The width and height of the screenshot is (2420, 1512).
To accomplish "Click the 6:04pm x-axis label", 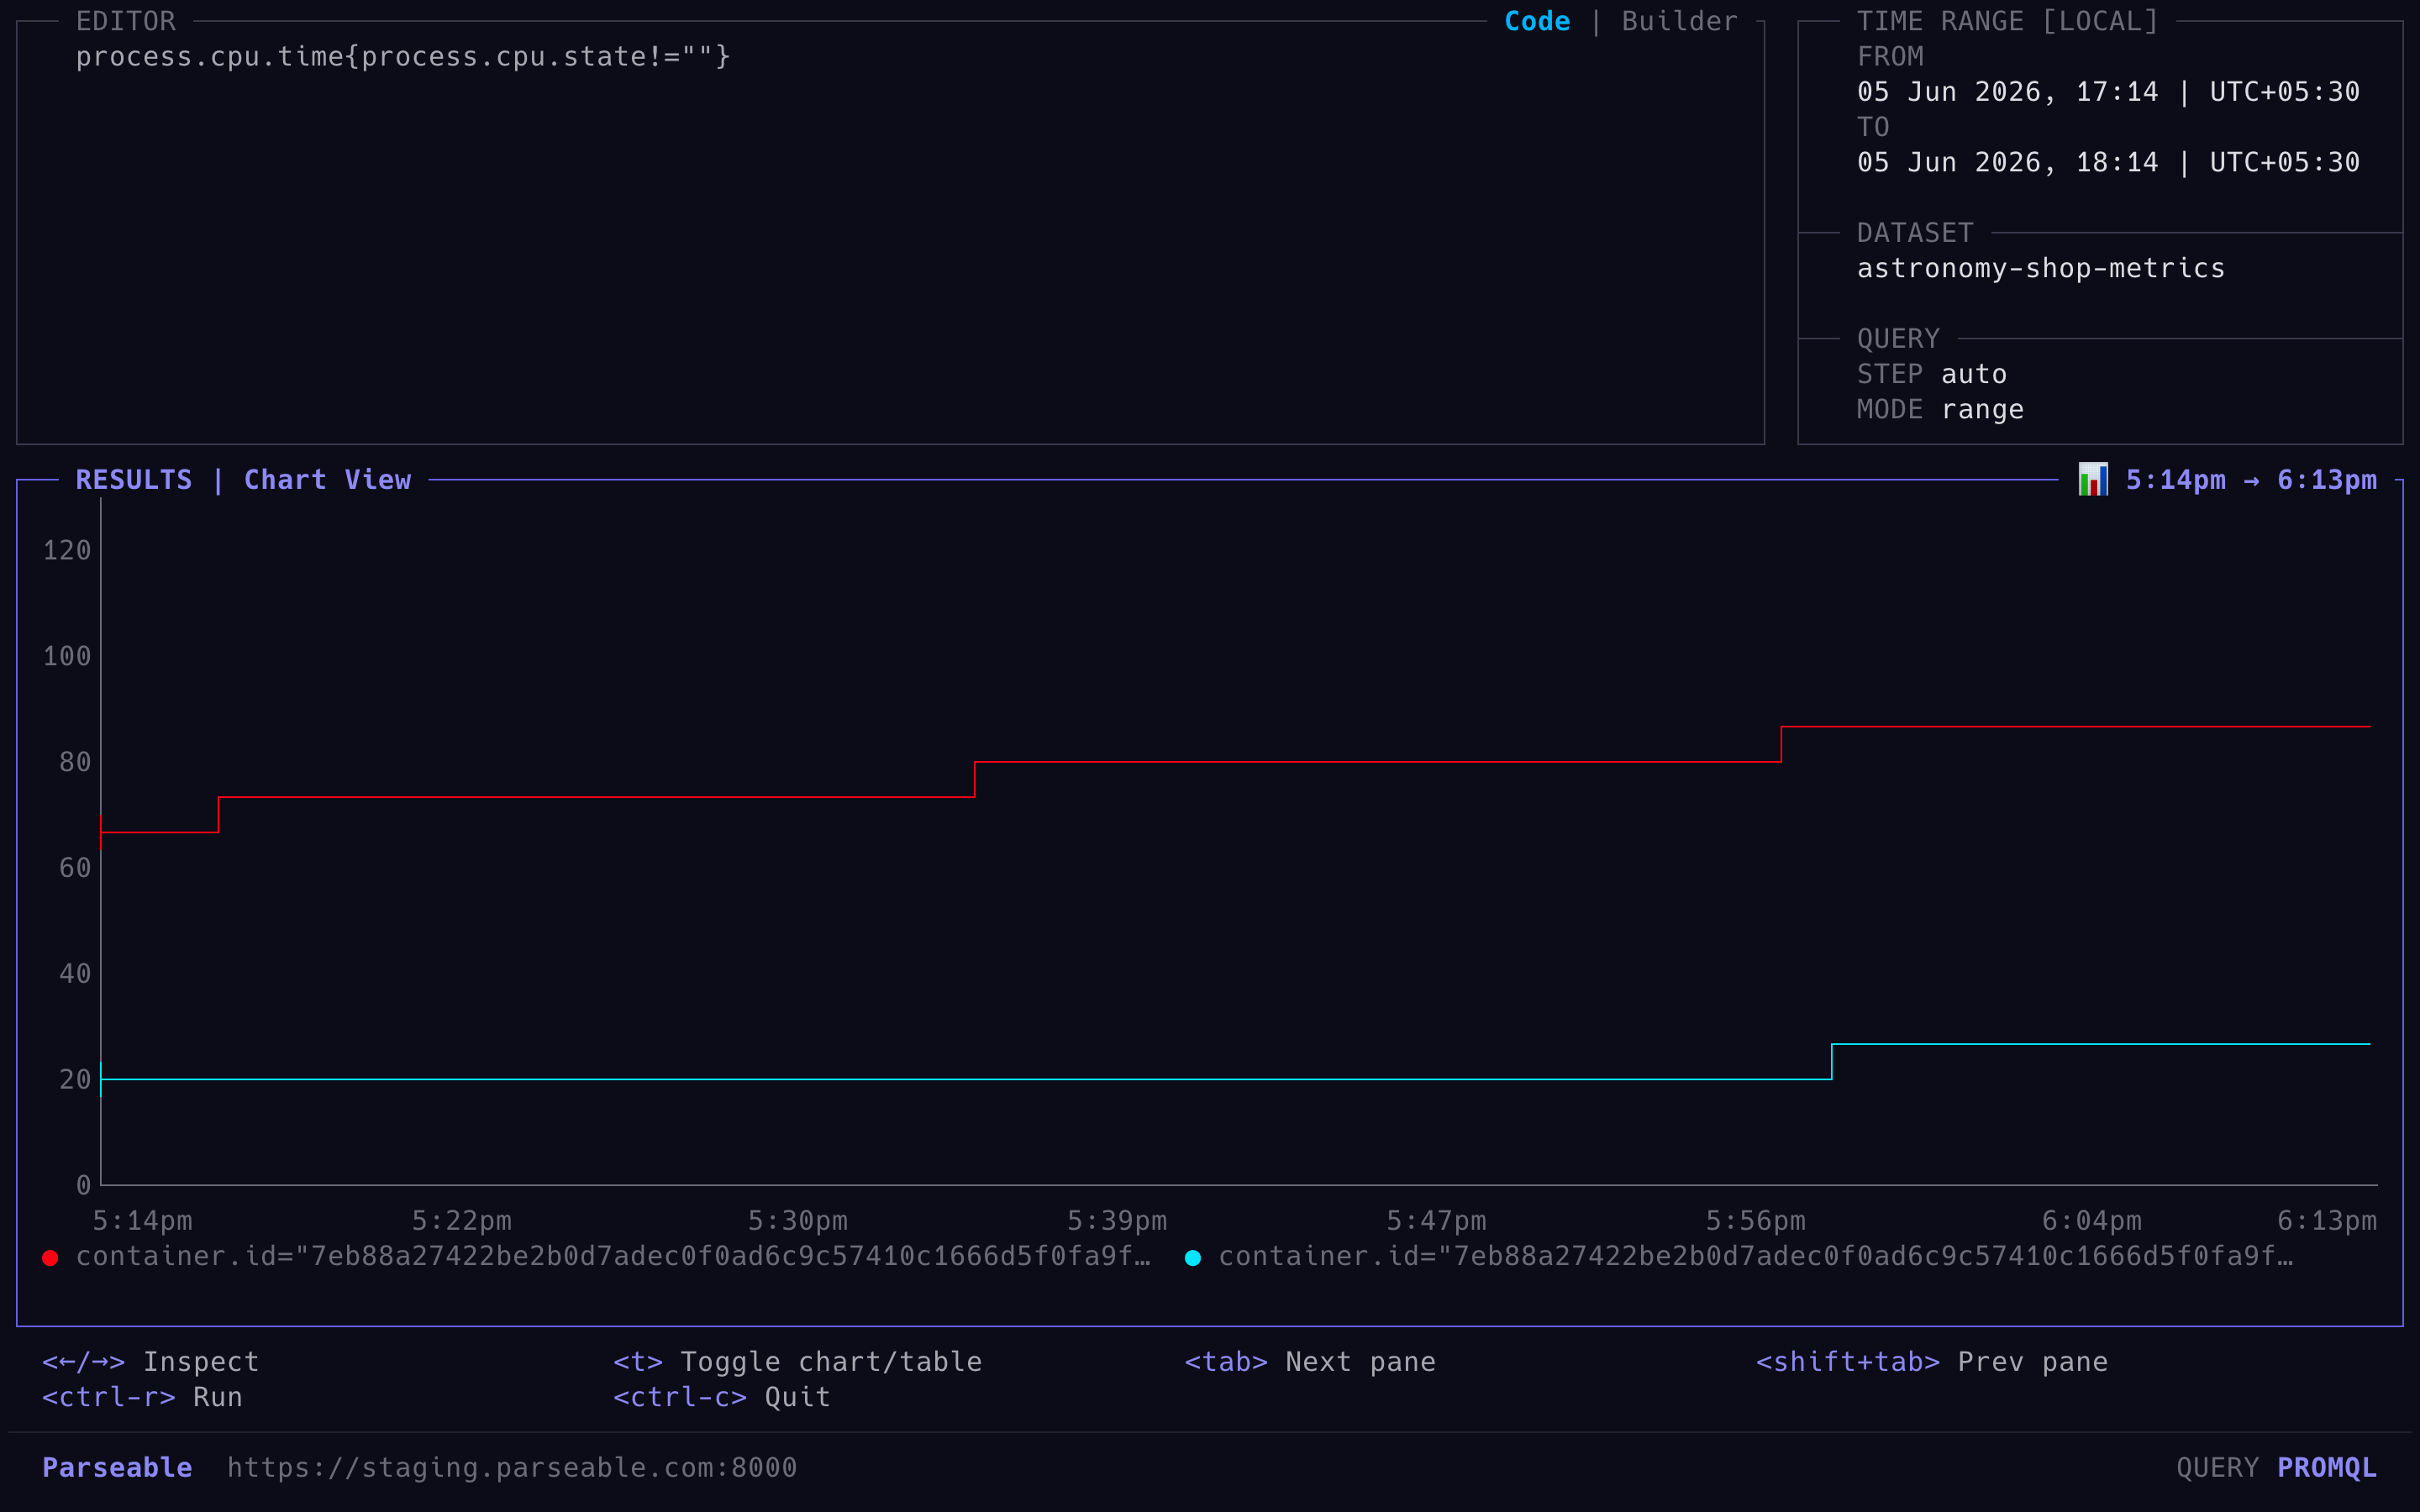I will [2092, 1221].
